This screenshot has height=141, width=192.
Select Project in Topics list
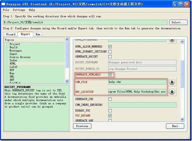(x=15, y=44)
